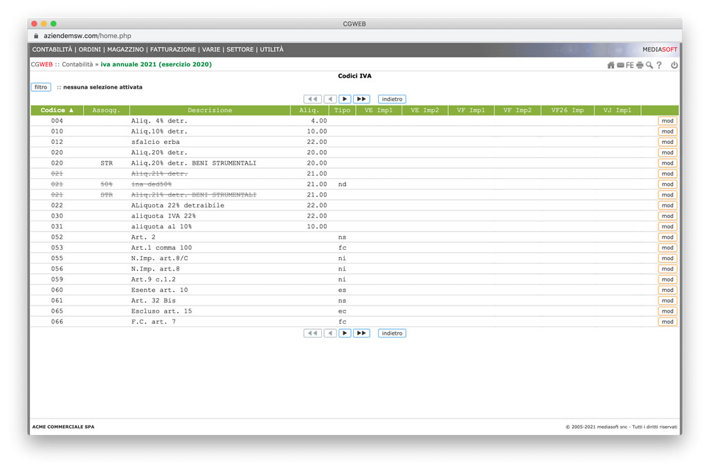The width and height of the screenshot is (709, 471).
Task: Log out with the power icon
Action: (674, 65)
